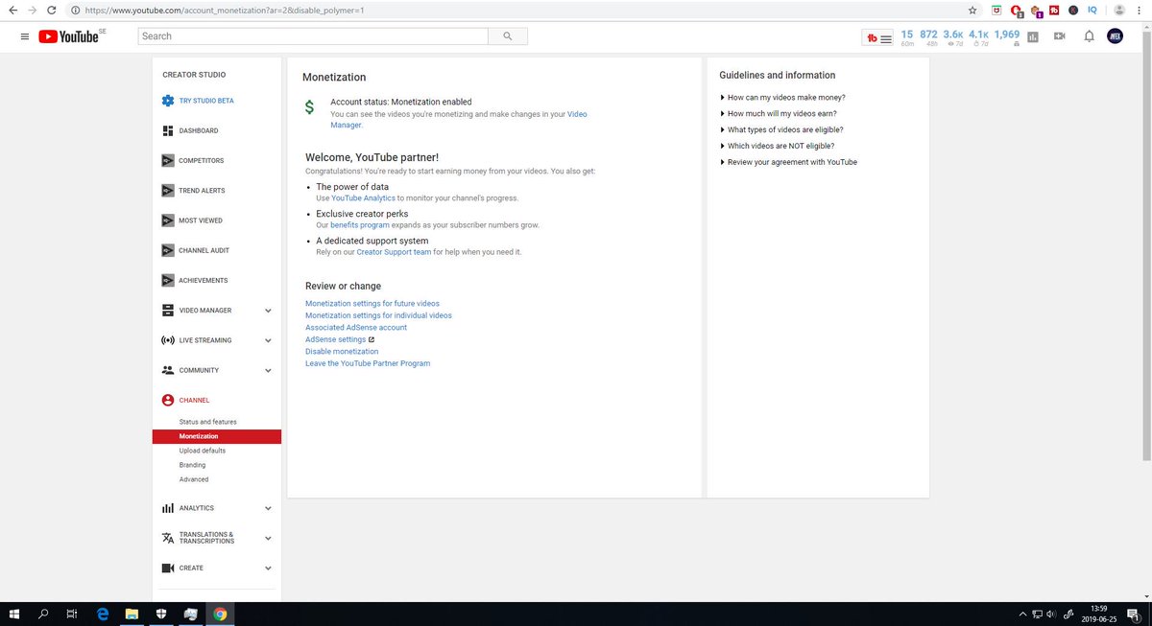Open the Achievements sidebar item
The image size is (1152, 626).
click(204, 280)
